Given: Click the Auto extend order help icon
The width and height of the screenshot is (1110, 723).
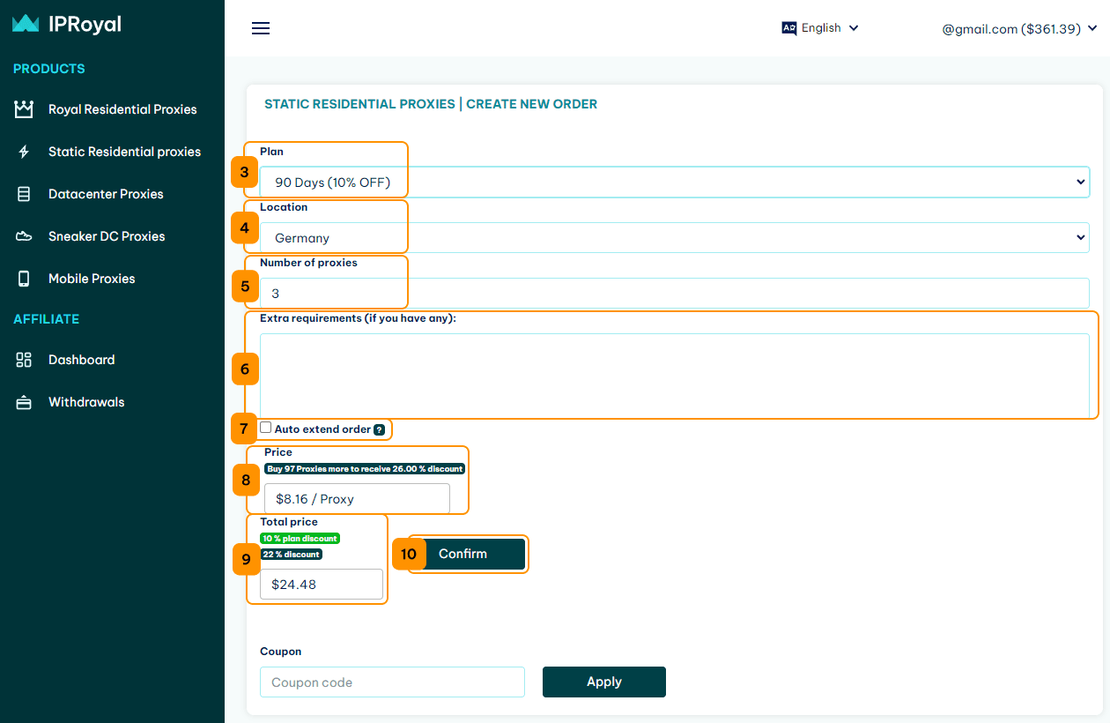Looking at the screenshot, I should (x=380, y=430).
